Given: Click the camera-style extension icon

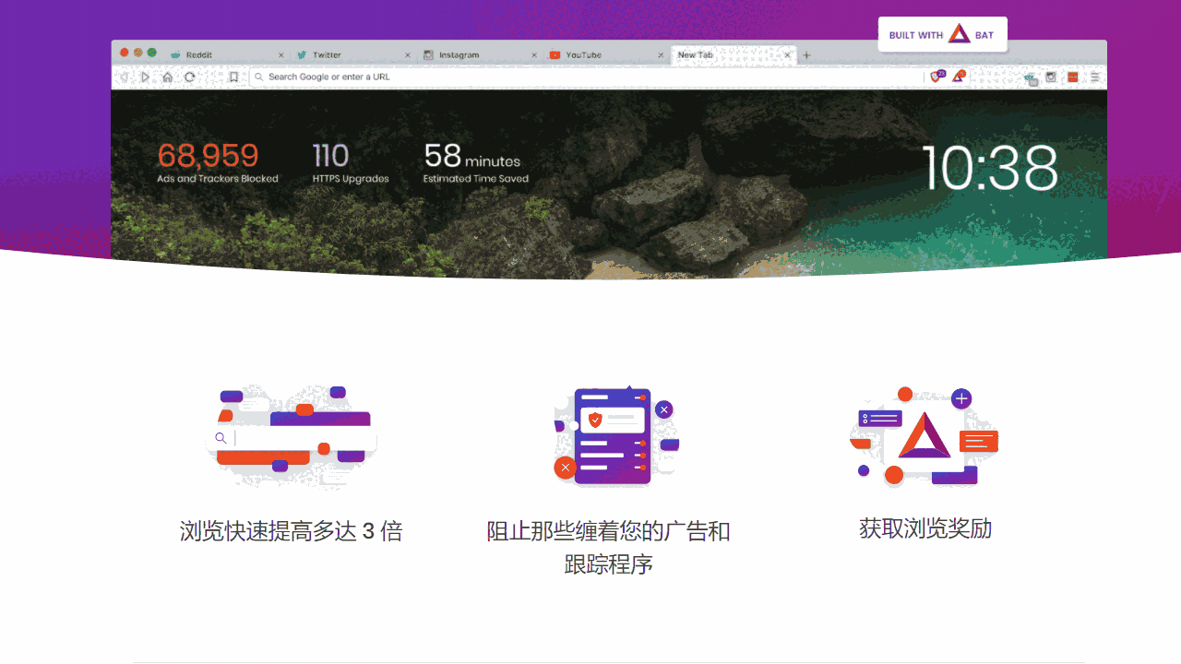Looking at the screenshot, I should pos(1050,77).
